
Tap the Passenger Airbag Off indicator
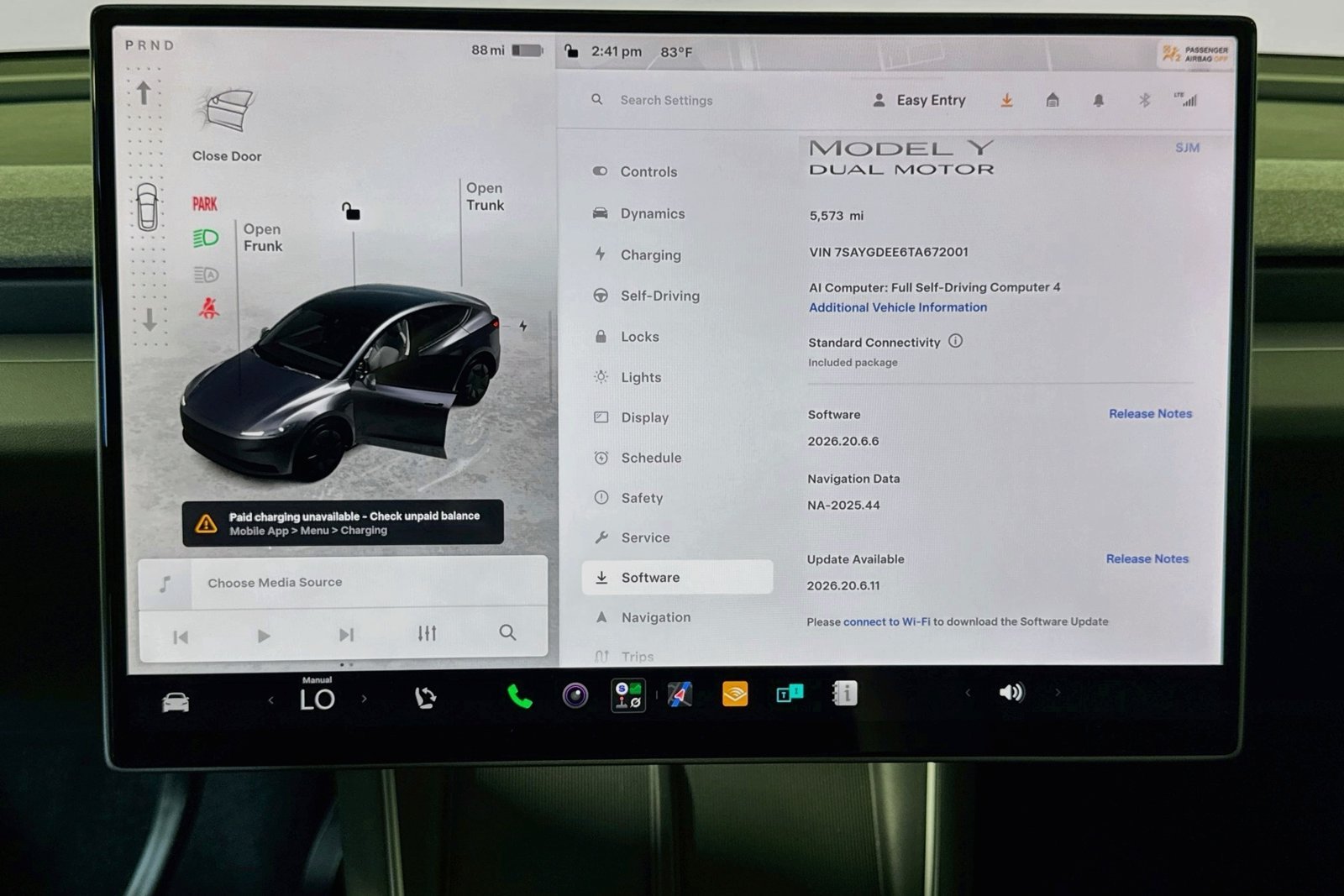pos(1194,55)
